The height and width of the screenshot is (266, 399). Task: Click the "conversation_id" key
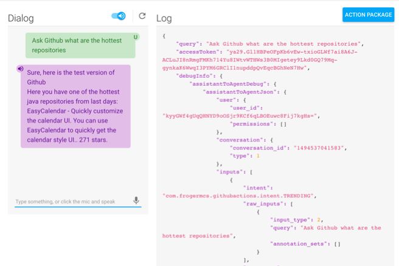258,148
